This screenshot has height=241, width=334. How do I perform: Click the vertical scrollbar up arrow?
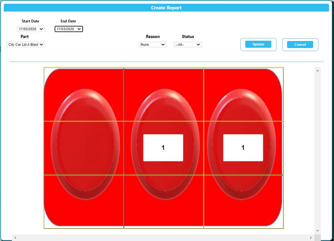coord(317,71)
